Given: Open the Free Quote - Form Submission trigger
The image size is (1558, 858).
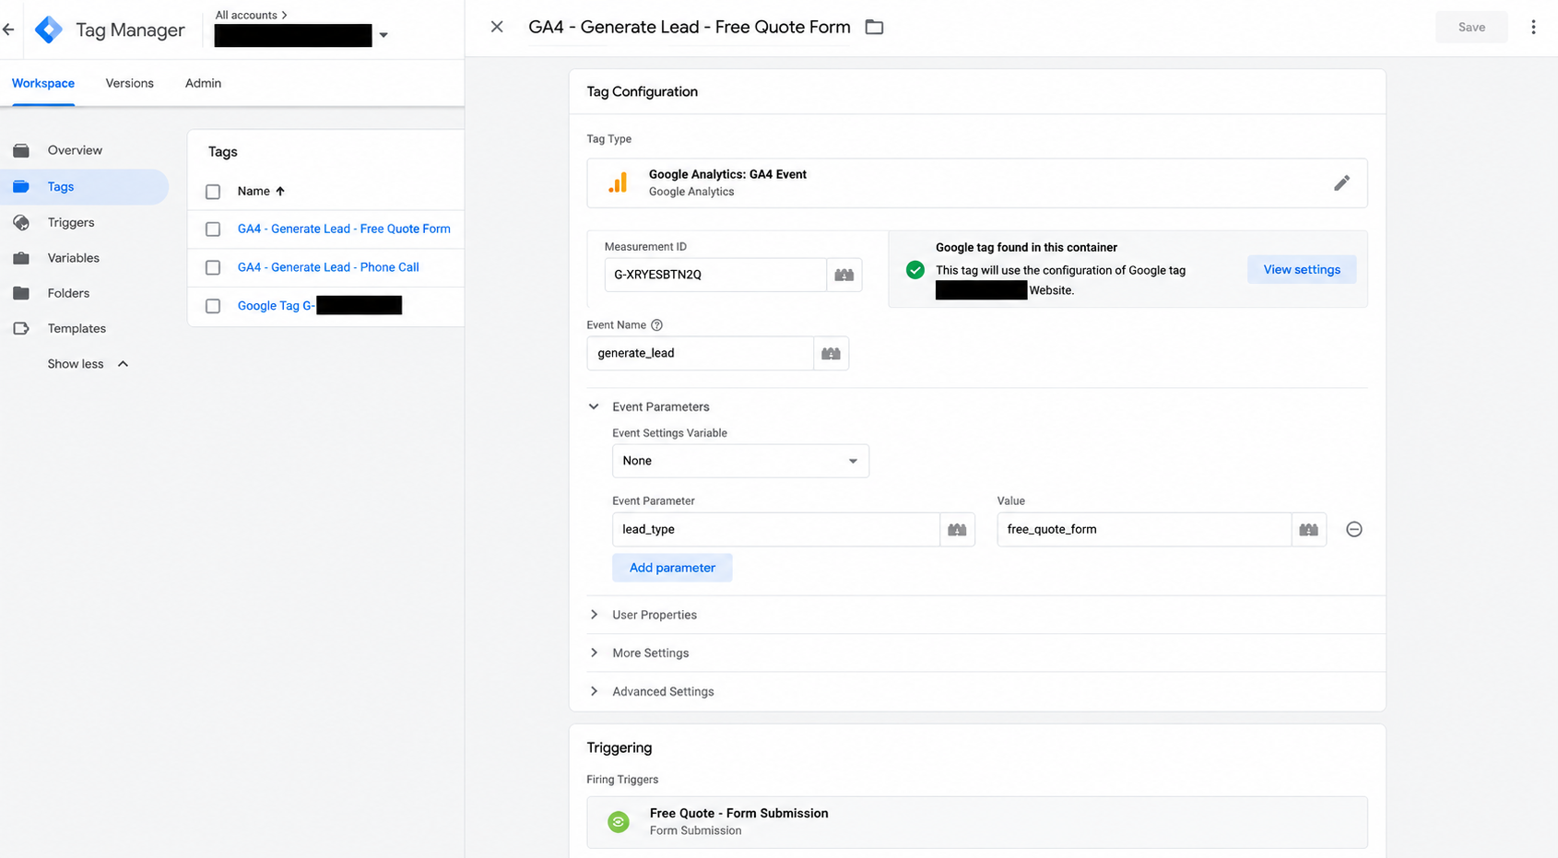Looking at the screenshot, I should [x=977, y=821].
